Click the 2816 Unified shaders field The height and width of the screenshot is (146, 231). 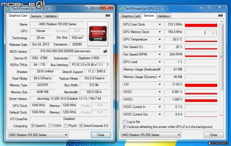tap(45, 72)
